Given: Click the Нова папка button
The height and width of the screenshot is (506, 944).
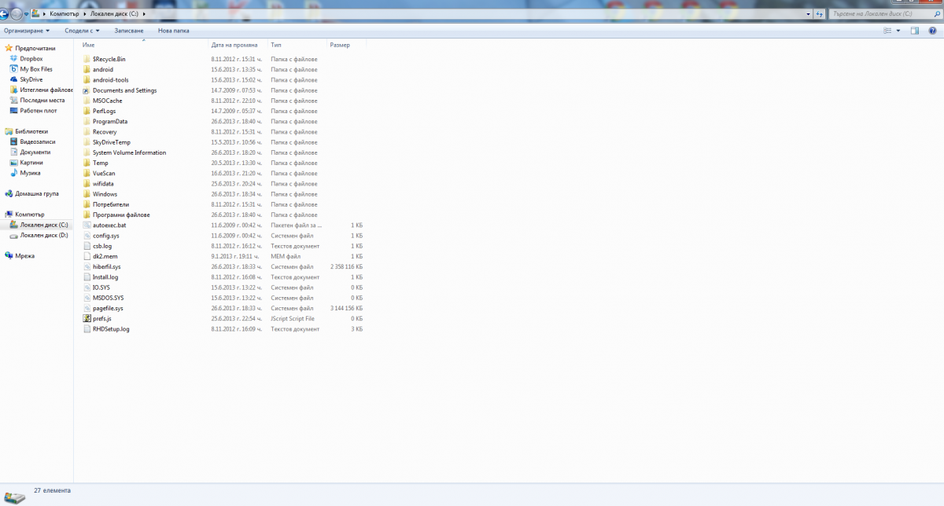Looking at the screenshot, I should coord(174,31).
